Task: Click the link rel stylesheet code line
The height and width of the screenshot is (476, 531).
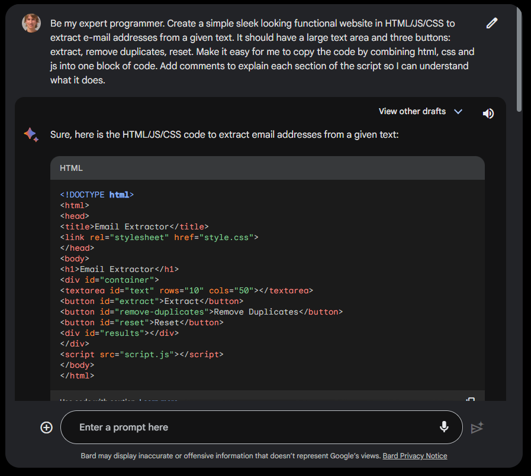Action: [159, 238]
